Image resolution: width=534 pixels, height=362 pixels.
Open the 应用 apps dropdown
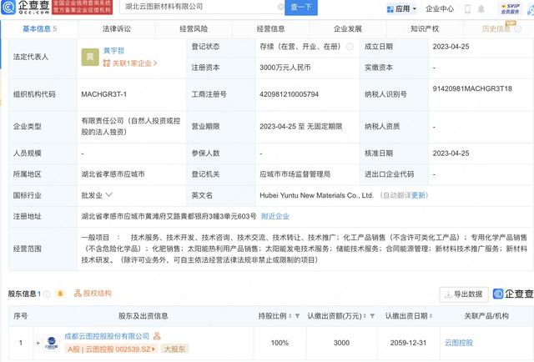[x=402, y=9]
